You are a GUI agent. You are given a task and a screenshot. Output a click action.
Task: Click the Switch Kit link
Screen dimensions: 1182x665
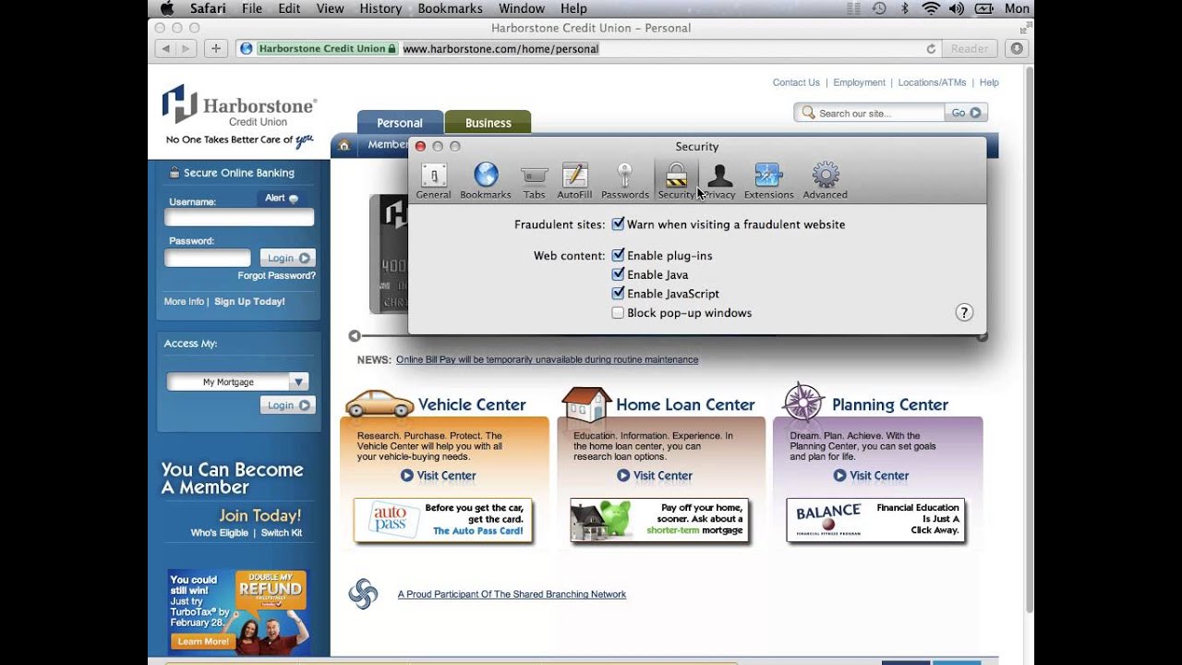pos(282,533)
